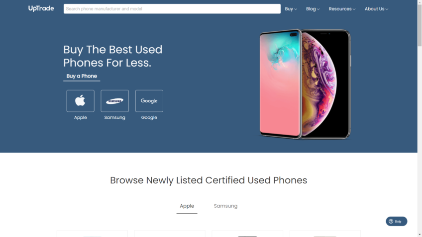Expand the Resources dropdown menu
This screenshot has height=237, width=422.
342,9
